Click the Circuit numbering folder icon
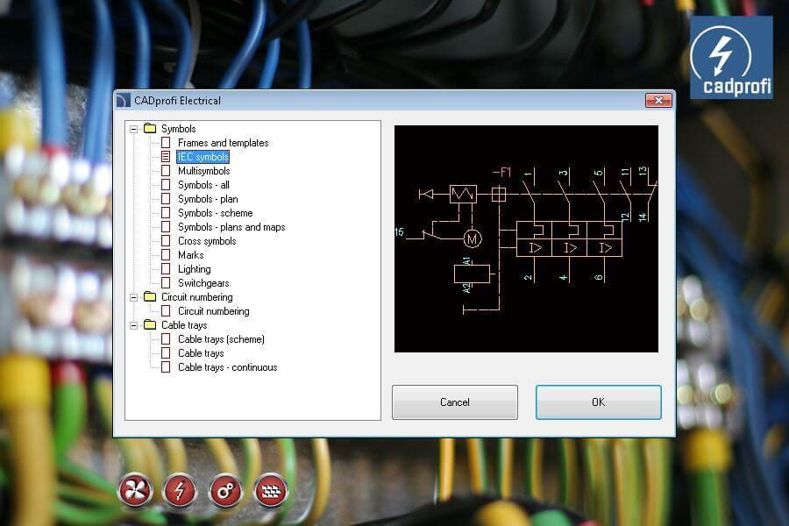The height and width of the screenshot is (526, 789). (150, 297)
